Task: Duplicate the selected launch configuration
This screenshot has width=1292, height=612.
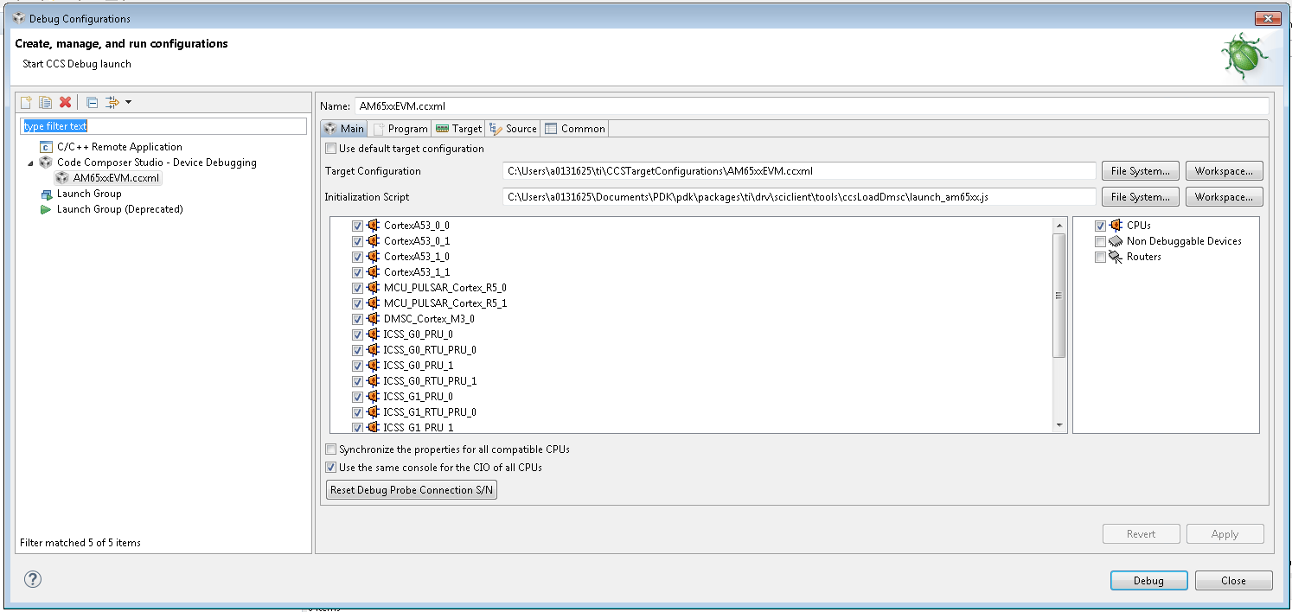Action: click(x=45, y=103)
